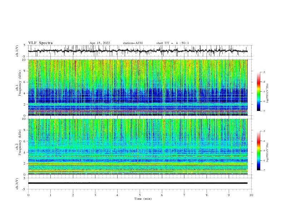Viewport: 283px width, 219px height.
Task: Click the "4" kHz tick on ch.2 axis
Action: point(25,152)
